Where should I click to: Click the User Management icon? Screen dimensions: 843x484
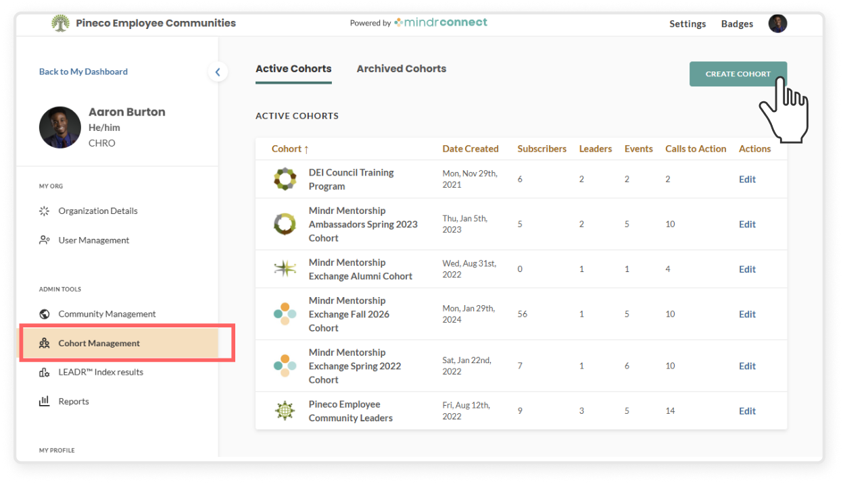point(45,240)
